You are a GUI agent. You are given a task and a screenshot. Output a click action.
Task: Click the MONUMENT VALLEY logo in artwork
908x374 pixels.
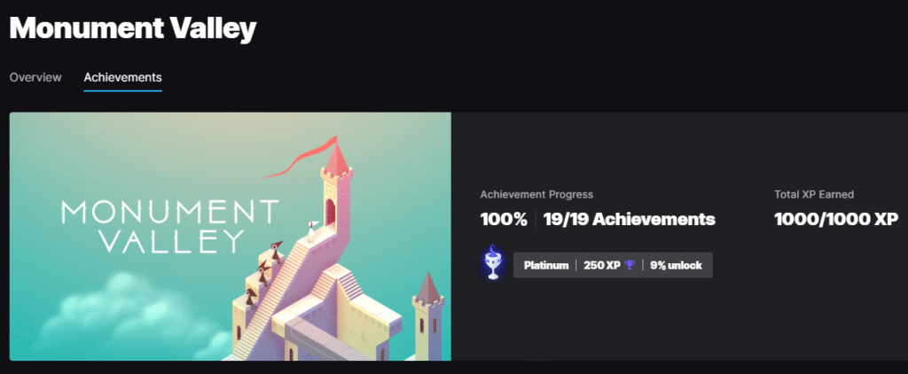169,227
